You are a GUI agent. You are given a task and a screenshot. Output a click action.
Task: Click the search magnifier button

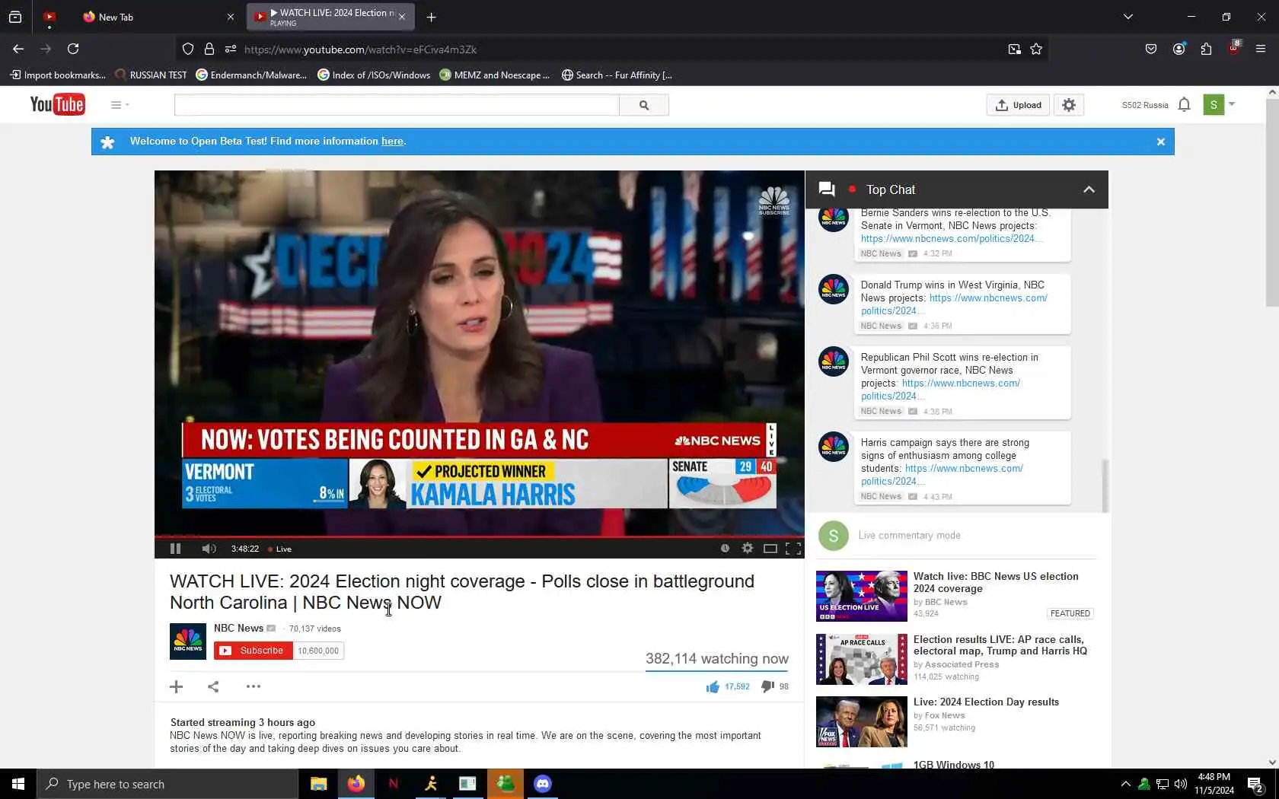(x=644, y=105)
